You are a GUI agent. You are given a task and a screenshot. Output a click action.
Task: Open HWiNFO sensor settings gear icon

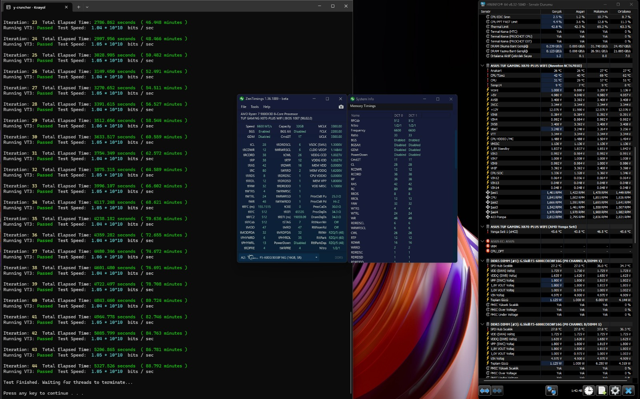(x=615, y=391)
